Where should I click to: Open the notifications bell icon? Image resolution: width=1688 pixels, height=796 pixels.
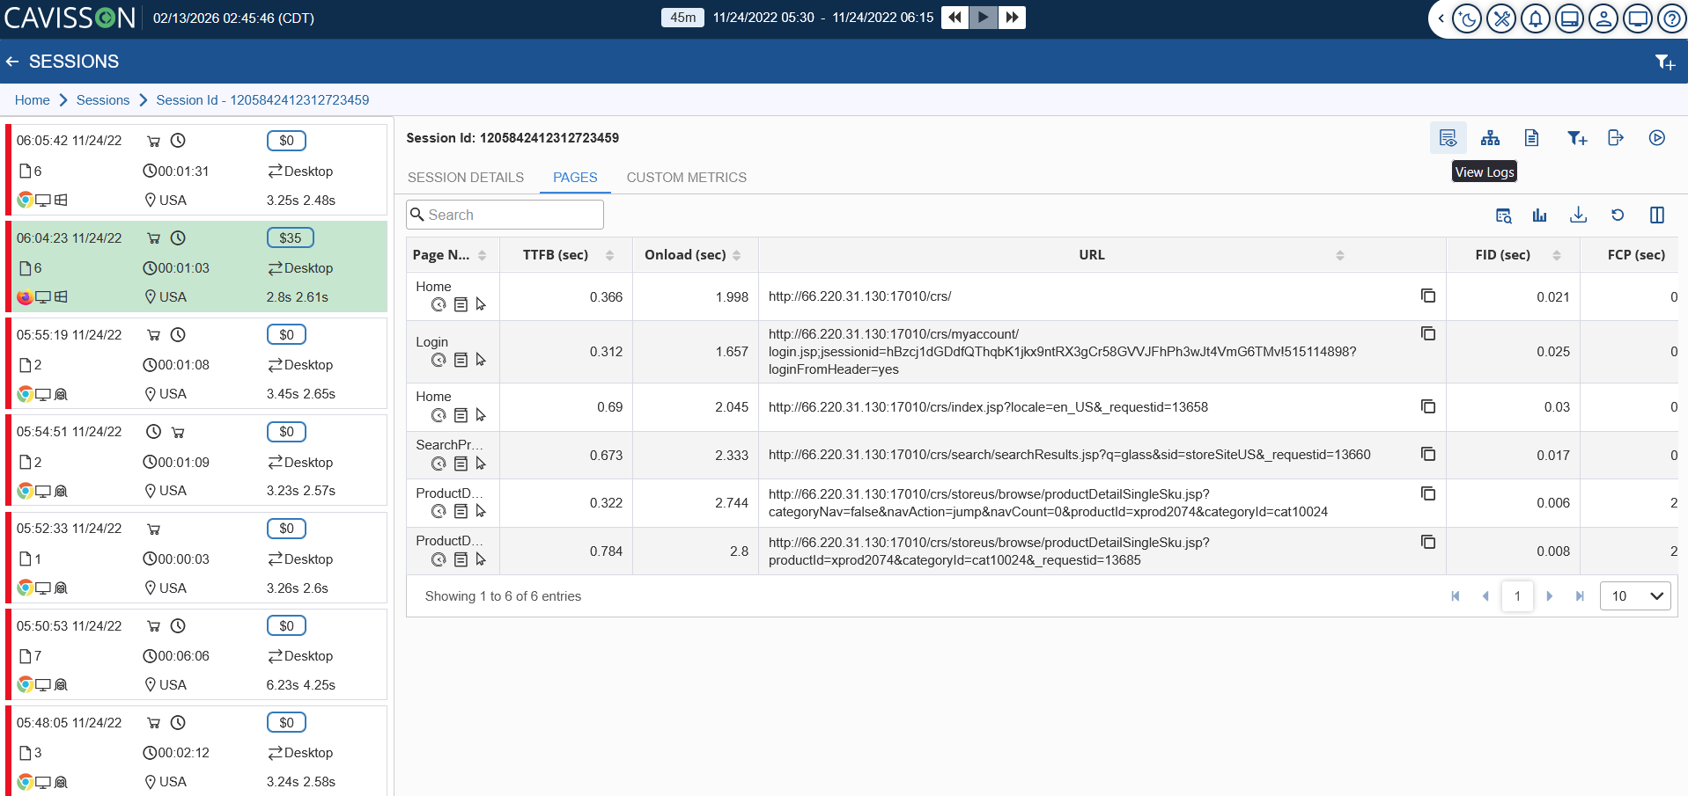tap(1535, 18)
